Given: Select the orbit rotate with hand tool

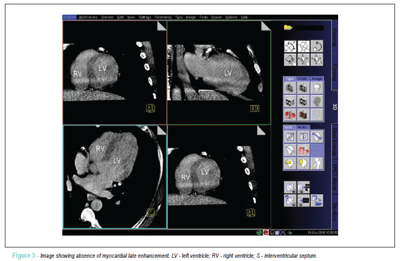Looking at the screenshot, I should (x=290, y=60).
